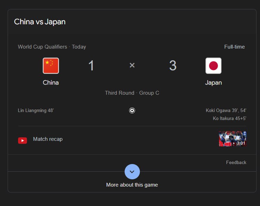Click China's score of 1
This screenshot has height=206, width=260.
(x=91, y=66)
